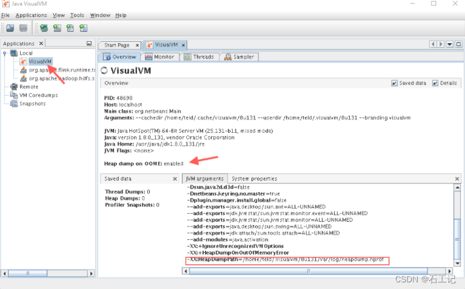Switch to the Monitor tab
465x289 pixels.
[160, 56]
